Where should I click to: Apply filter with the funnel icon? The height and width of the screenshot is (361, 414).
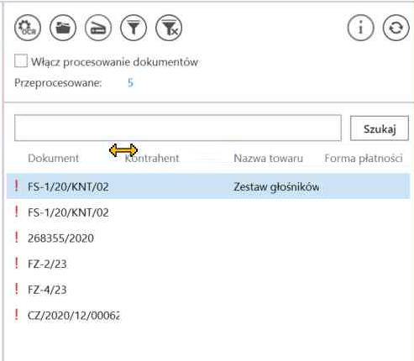(134, 28)
